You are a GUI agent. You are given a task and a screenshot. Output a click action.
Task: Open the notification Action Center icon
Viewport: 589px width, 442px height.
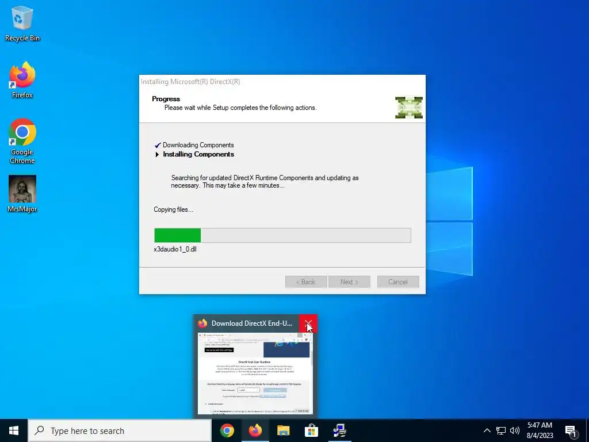(x=571, y=431)
